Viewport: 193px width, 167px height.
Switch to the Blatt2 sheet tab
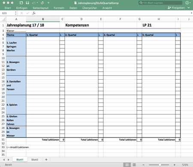point(35,160)
